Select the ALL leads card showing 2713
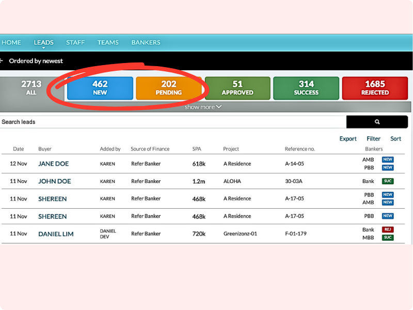 pyautogui.click(x=31, y=88)
